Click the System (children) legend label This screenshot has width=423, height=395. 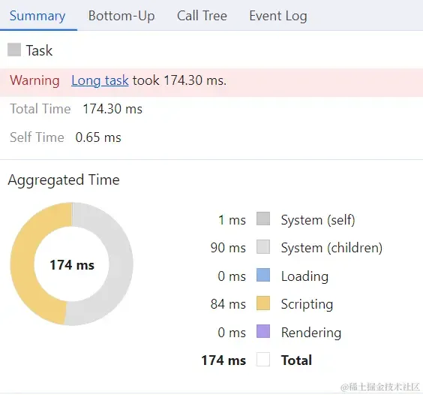tap(331, 248)
